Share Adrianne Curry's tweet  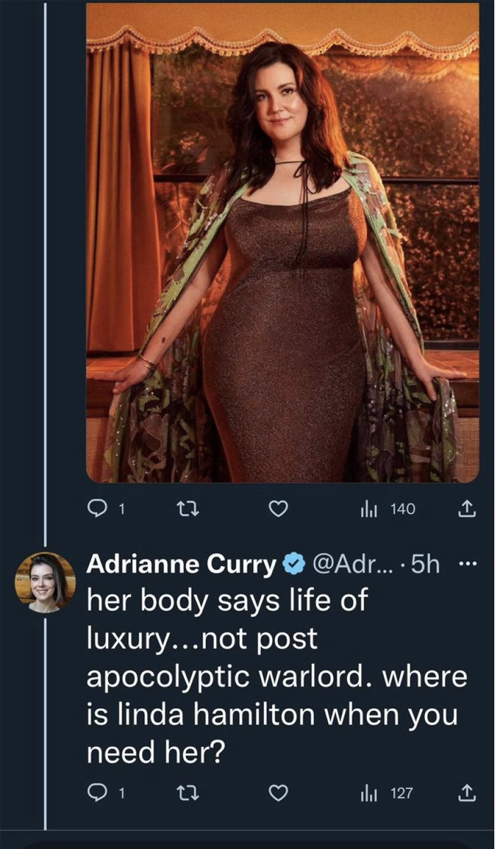coord(467,794)
